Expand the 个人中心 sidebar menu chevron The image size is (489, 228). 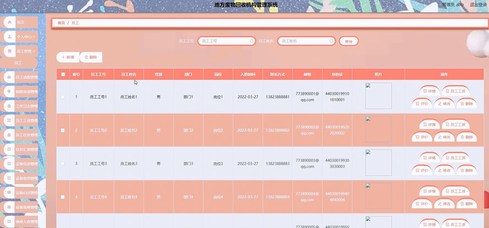coord(34,37)
